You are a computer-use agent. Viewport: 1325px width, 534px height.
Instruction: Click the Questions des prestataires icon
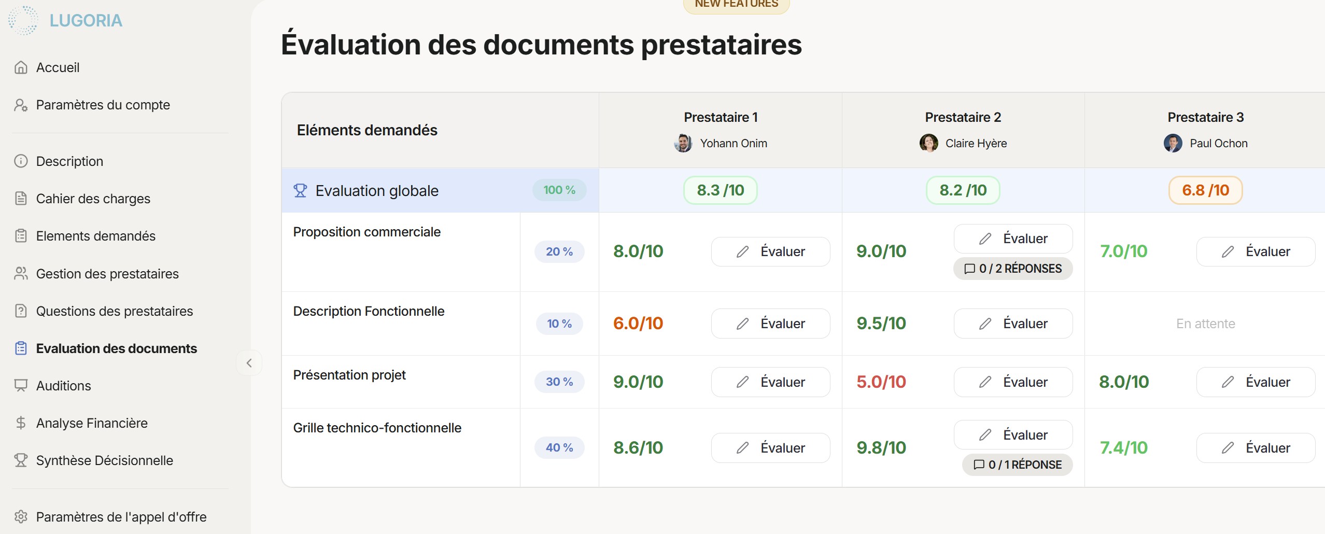point(21,311)
